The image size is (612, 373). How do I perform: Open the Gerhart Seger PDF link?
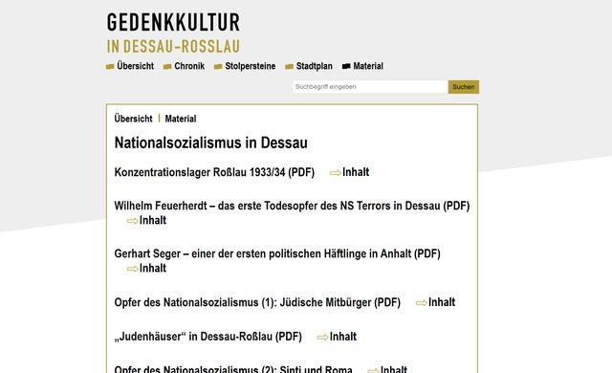click(x=277, y=253)
